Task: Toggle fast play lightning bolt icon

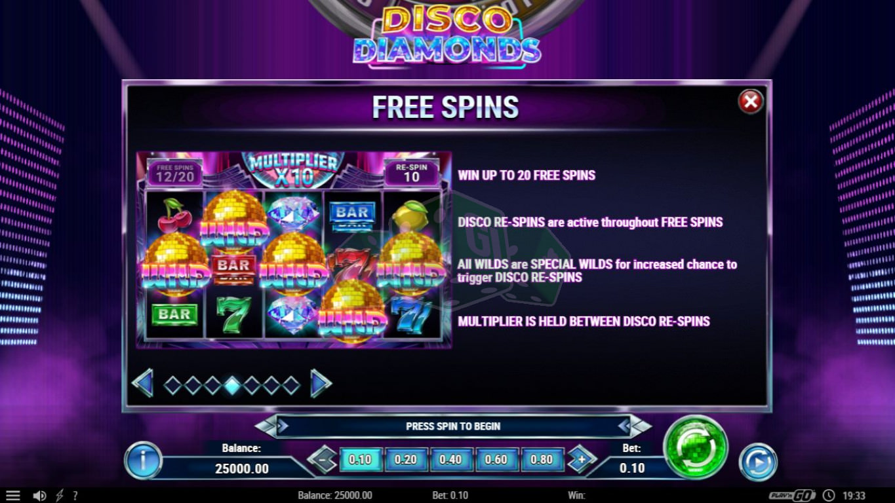Action: click(x=60, y=496)
